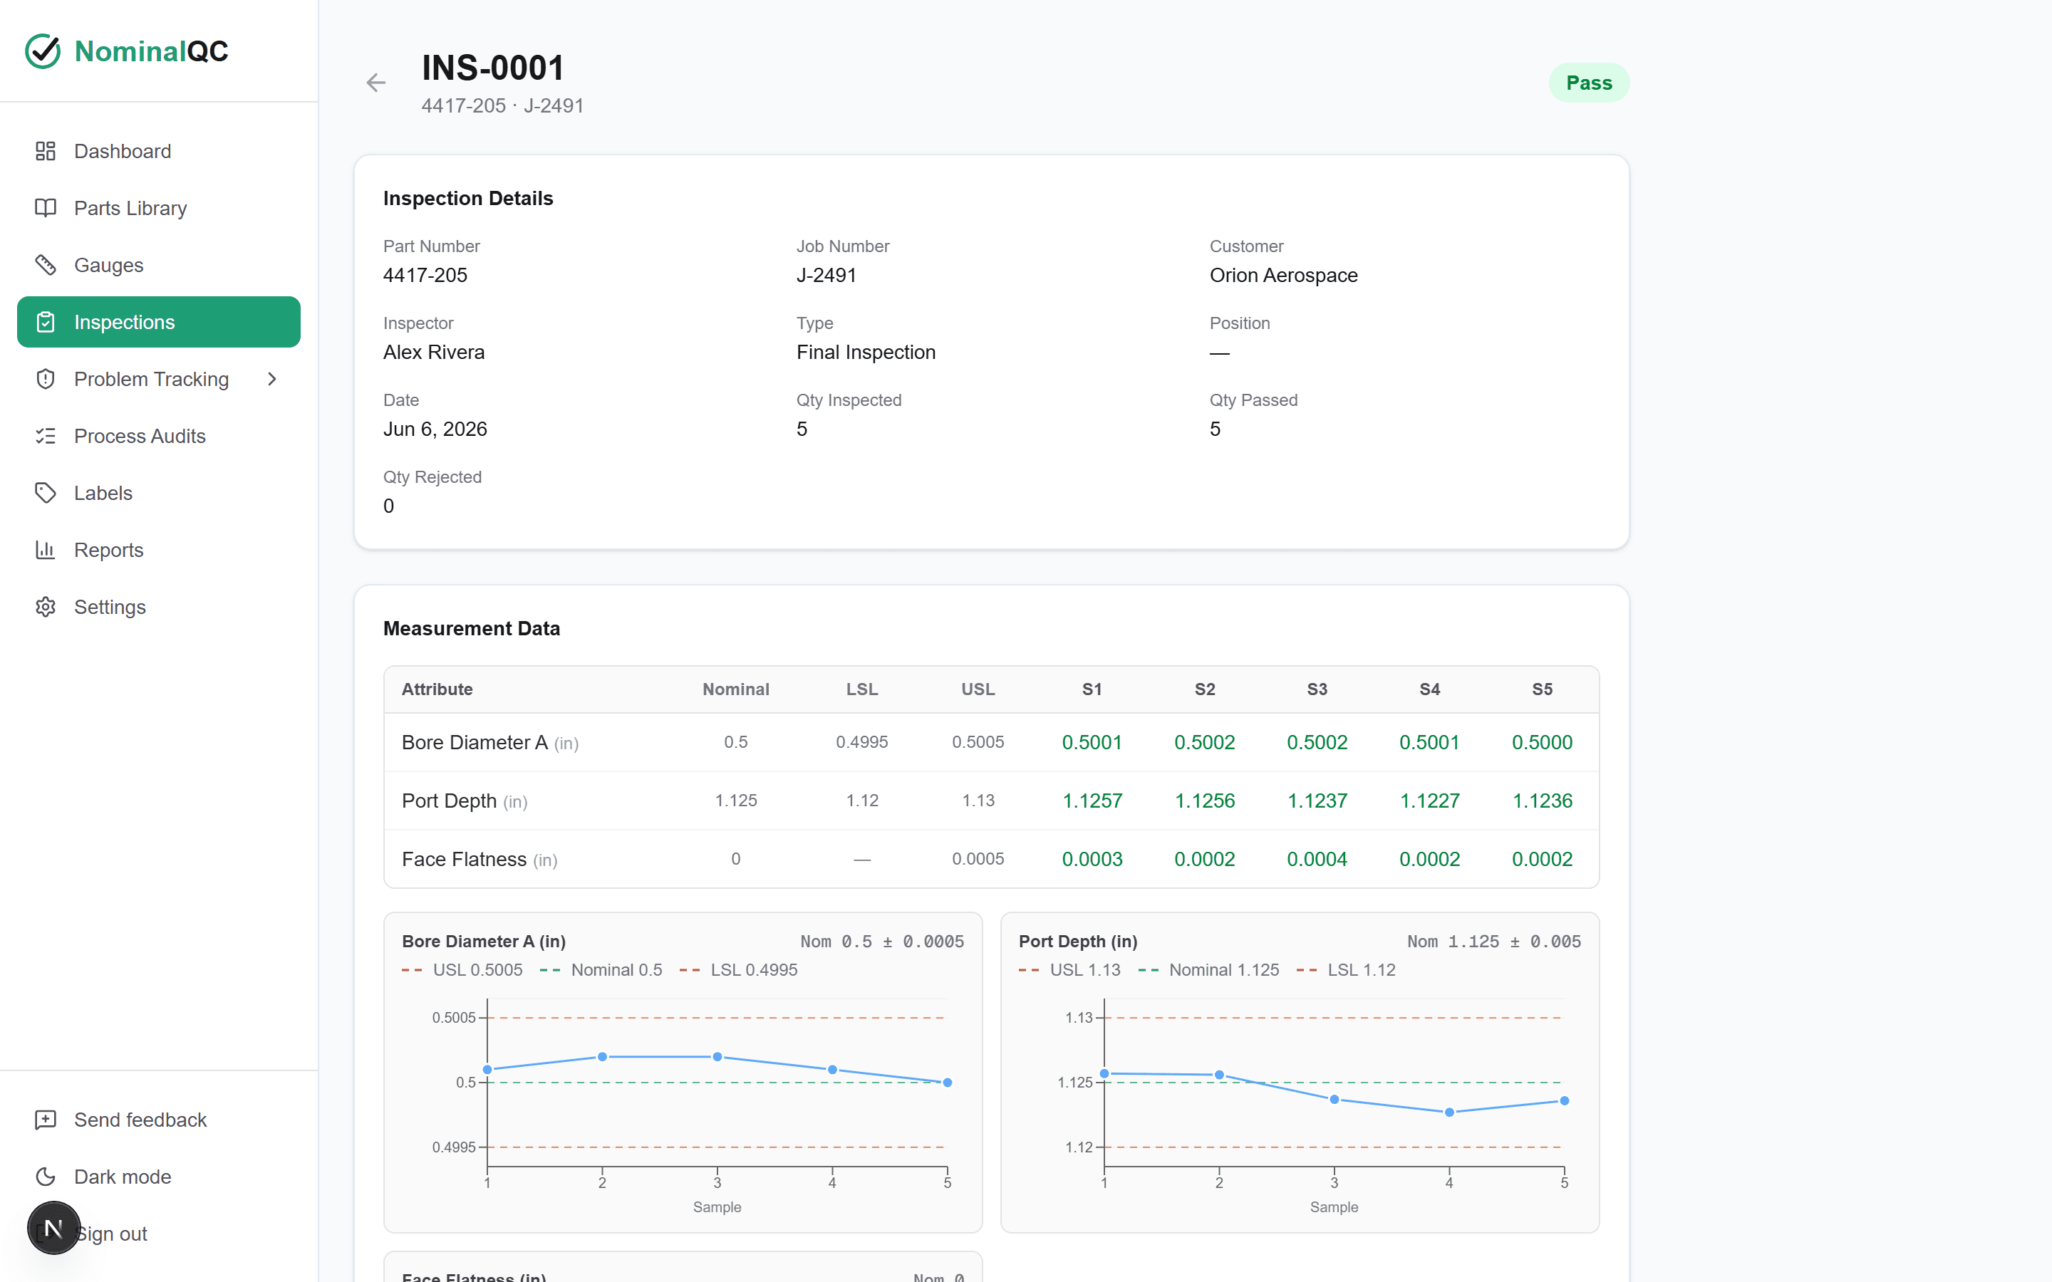
Task: Click the Port Depth (in) chart title
Action: 1078,941
